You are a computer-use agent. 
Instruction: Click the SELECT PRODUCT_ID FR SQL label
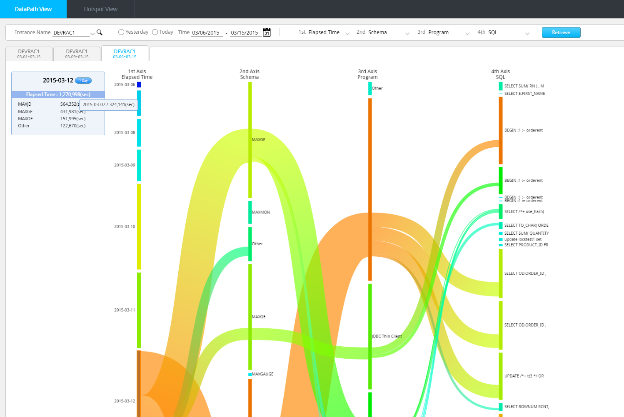526,245
